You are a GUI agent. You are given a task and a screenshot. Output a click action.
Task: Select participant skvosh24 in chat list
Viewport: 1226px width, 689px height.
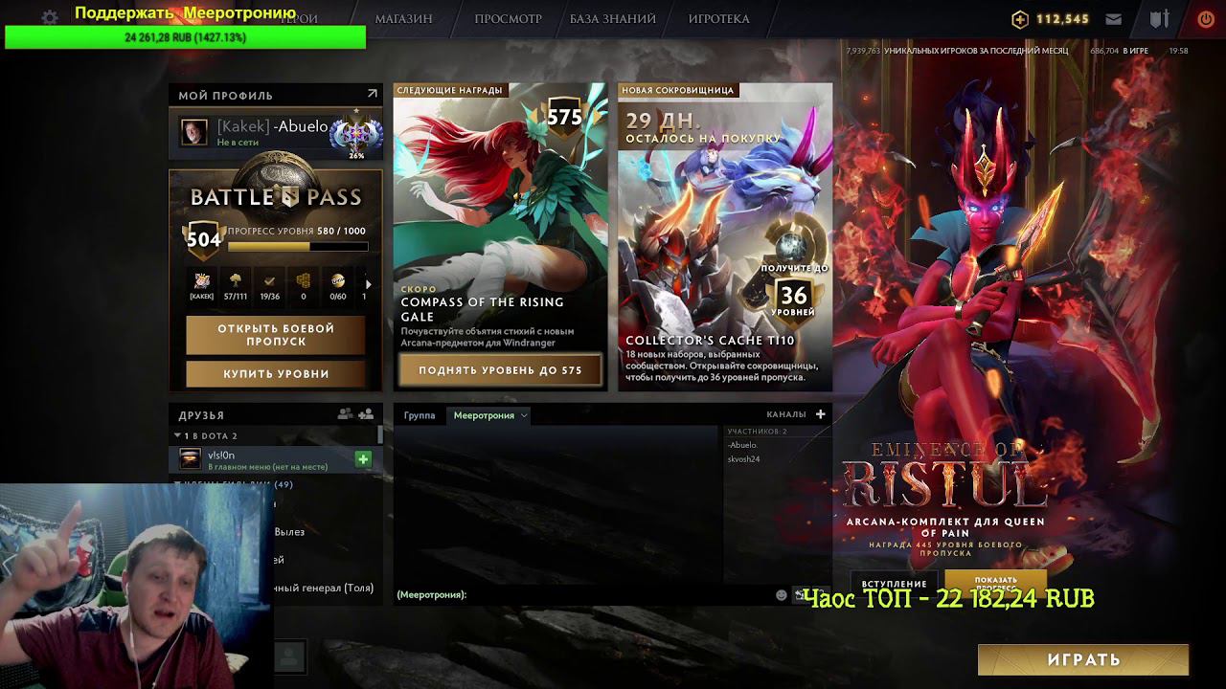point(744,459)
